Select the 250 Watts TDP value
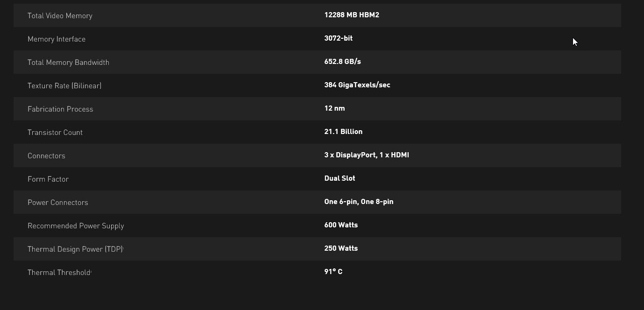 [x=341, y=248]
